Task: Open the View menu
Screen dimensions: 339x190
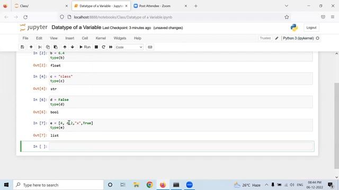Action: (53, 38)
